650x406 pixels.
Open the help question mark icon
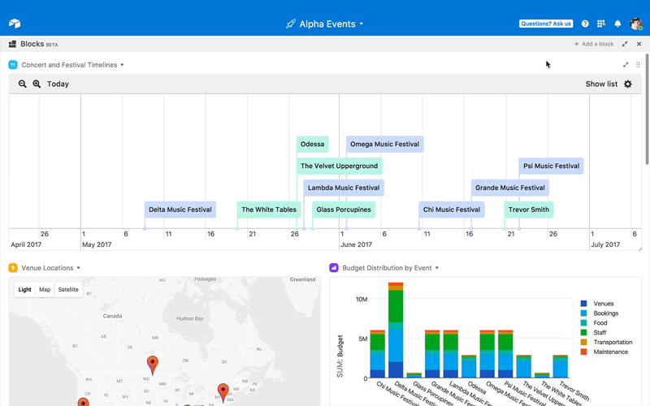click(x=585, y=24)
